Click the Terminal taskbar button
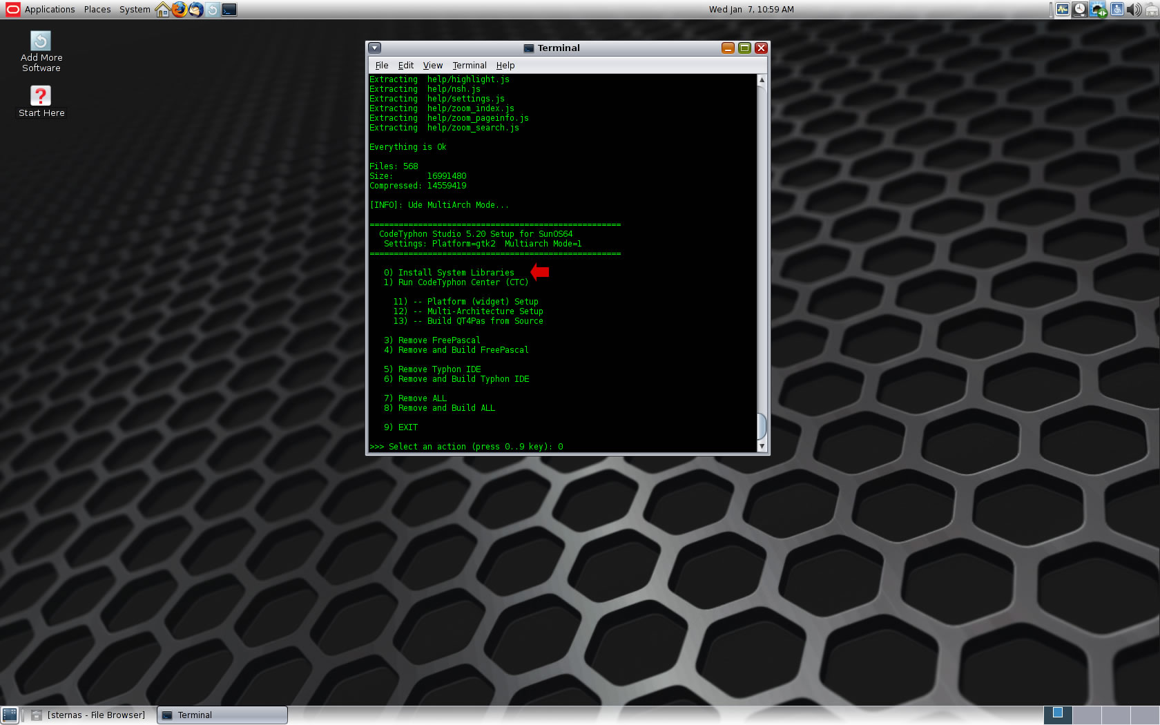 (x=222, y=715)
